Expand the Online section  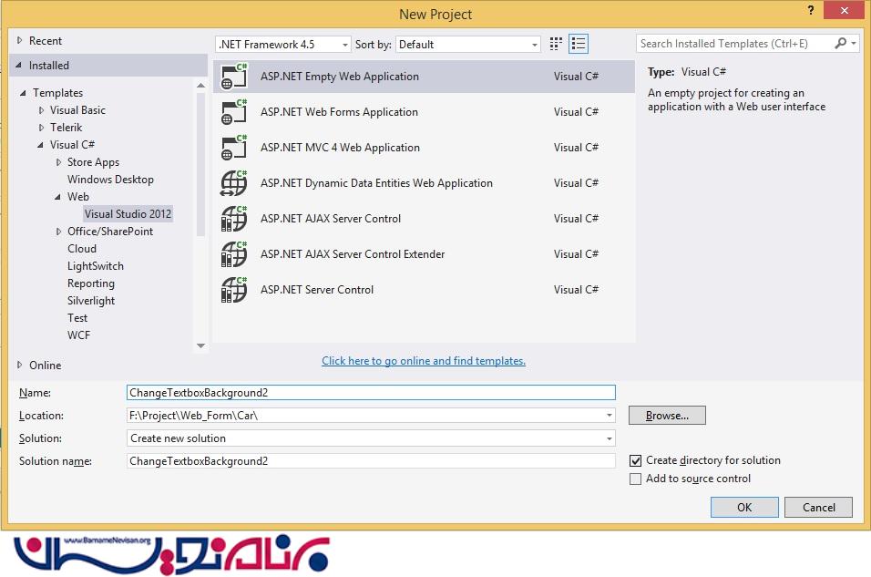tap(21, 365)
